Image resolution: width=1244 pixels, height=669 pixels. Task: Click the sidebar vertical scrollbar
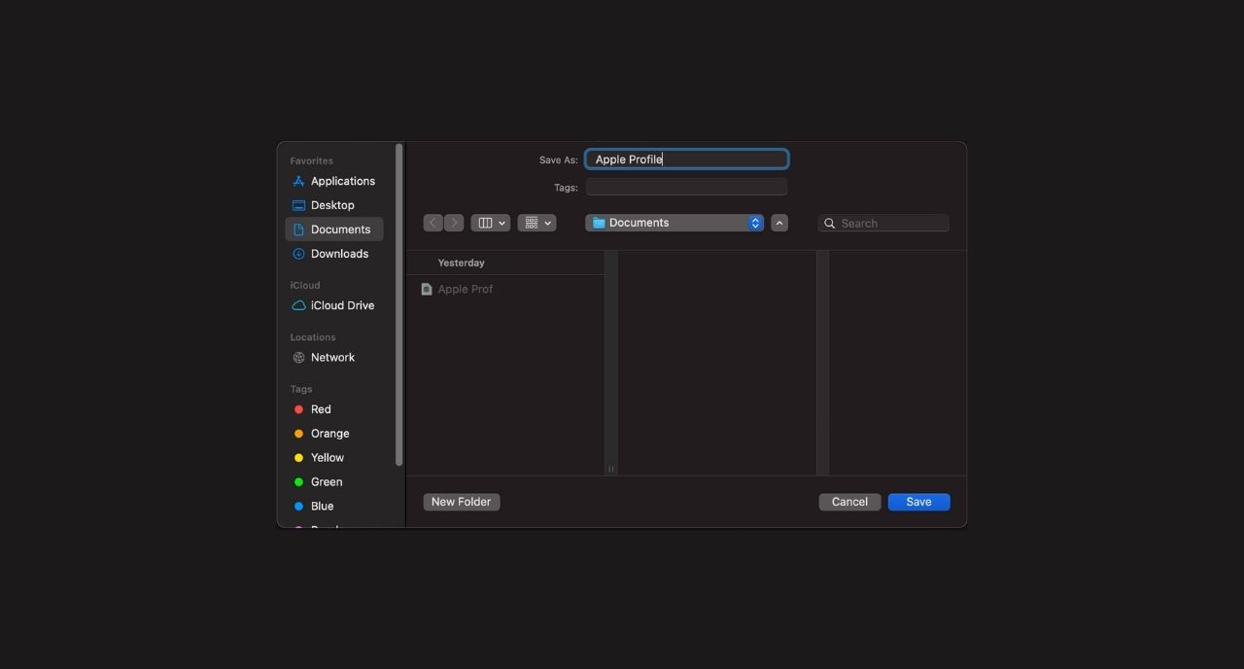(x=398, y=305)
